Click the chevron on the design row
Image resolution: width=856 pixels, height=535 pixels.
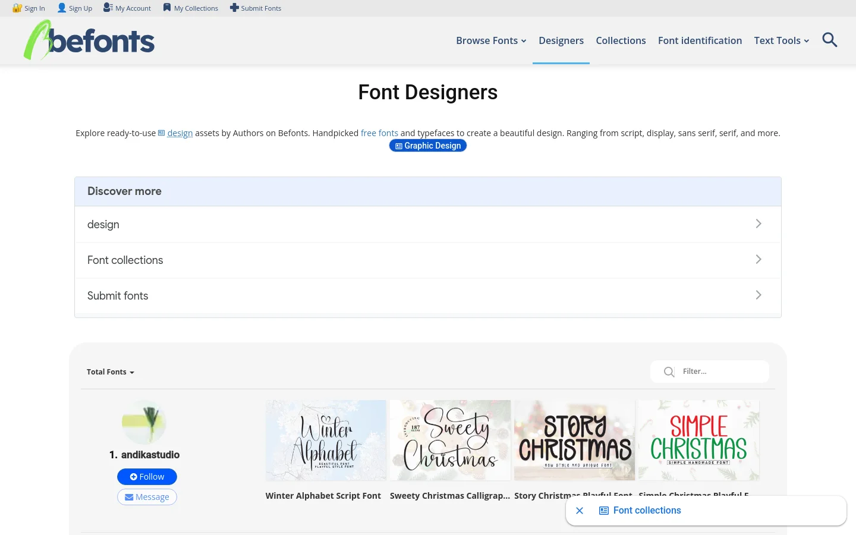(759, 224)
